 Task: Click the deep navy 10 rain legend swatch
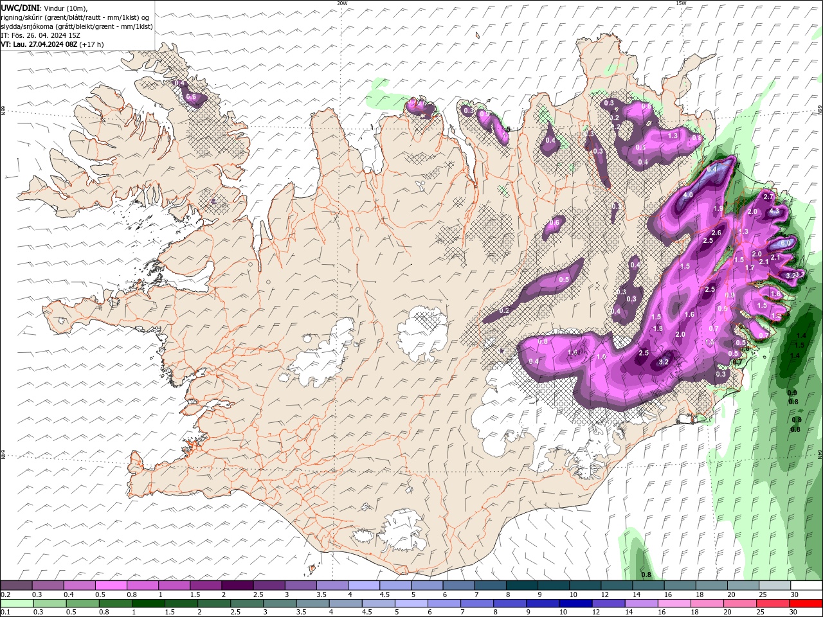pos(575,604)
